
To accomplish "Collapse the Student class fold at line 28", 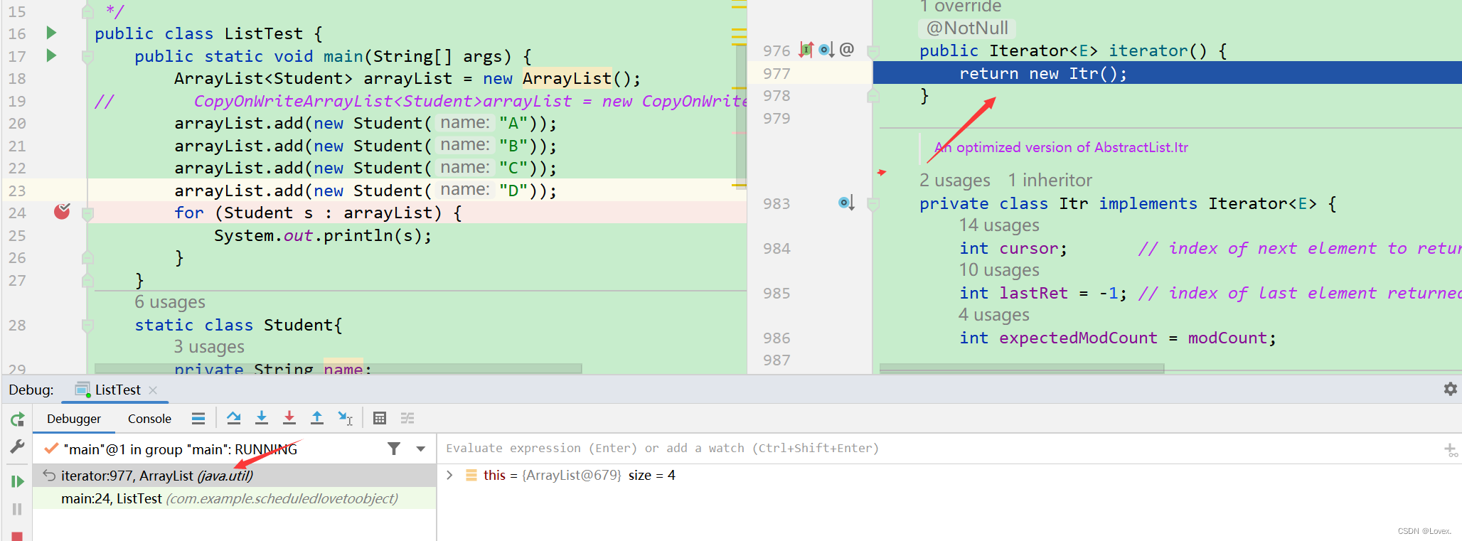I will pos(87,325).
